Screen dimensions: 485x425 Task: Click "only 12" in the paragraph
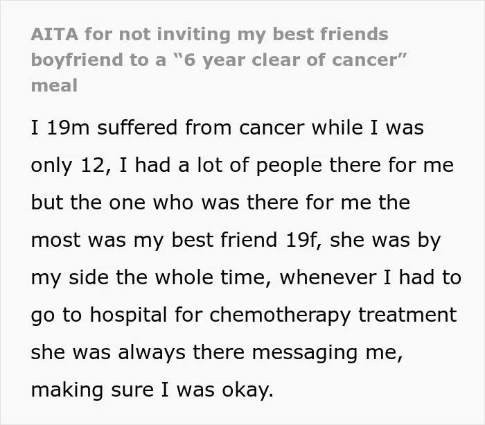(67, 166)
